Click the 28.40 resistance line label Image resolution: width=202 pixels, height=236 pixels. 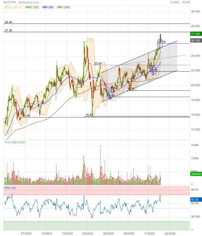pyautogui.click(x=8, y=22)
